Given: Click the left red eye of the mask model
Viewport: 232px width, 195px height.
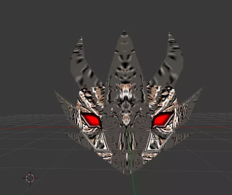Looking at the screenshot, I should [x=91, y=120].
